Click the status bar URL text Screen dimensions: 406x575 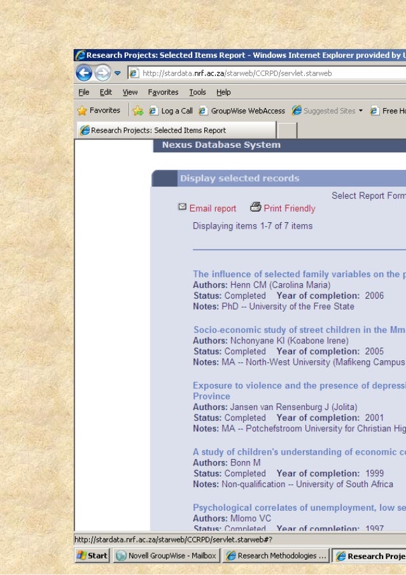click(x=173, y=539)
